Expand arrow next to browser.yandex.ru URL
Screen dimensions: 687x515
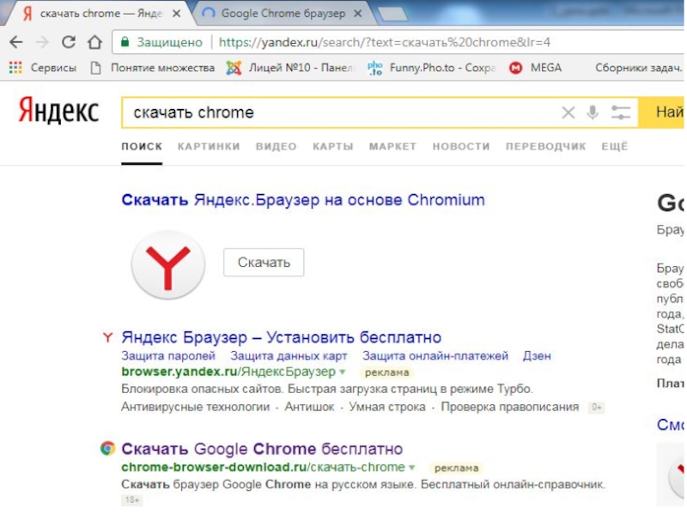coord(342,373)
